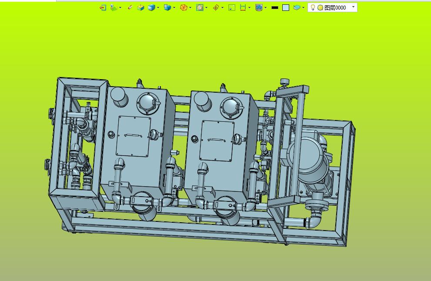
Task: Click the dimension measure icon
Action: coord(243,8)
